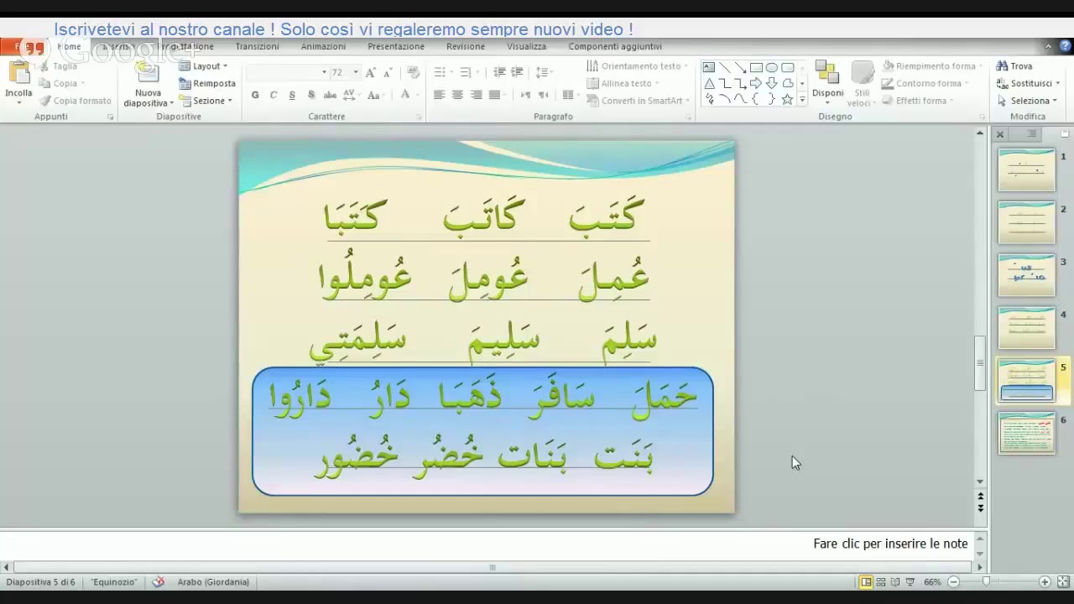The width and height of the screenshot is (1074, 604).
Task: Click the Nuova diapositiva slide icon
Action: click(x=148, y=74)
